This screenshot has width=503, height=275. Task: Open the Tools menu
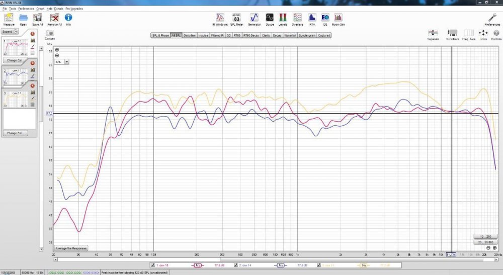[x=12, y=9]
